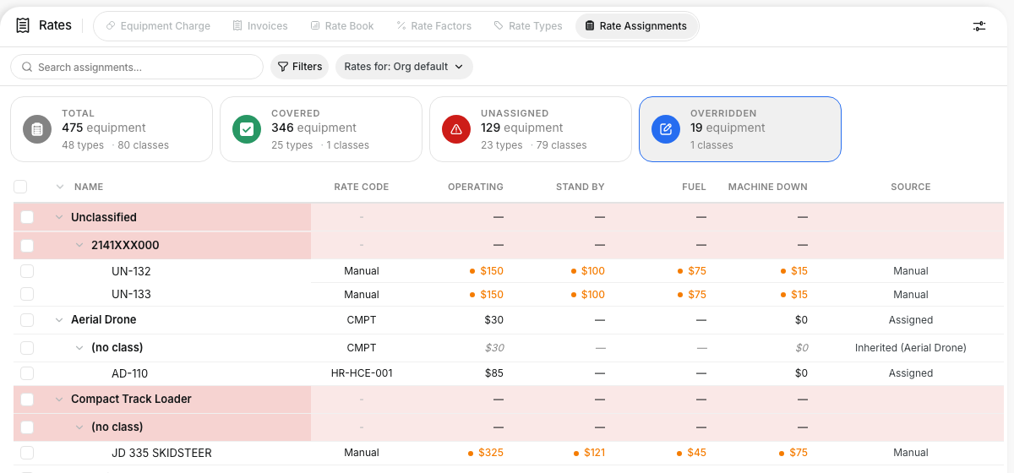Click the UN-133 machine down rate $15
The width and height of the screenshot is (1014, 473).
tap(799, 294)
